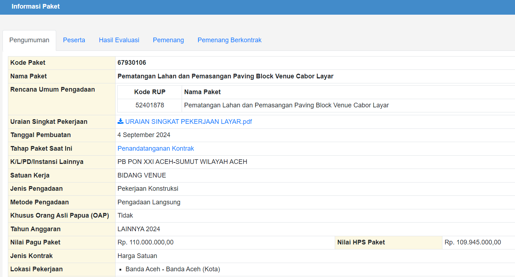Open the Penandatanganan Kontrak stage link

click(156, 149)
